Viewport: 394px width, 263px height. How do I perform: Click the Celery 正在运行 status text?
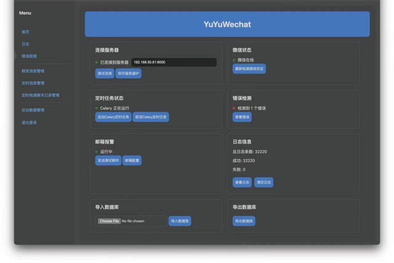coord(115,108)
